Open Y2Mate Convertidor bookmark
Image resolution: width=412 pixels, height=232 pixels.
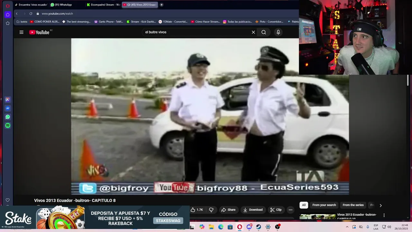[173, 22]
